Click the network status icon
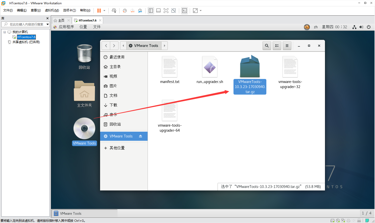This screenshot has height=223, width=375. pos(354,27)
